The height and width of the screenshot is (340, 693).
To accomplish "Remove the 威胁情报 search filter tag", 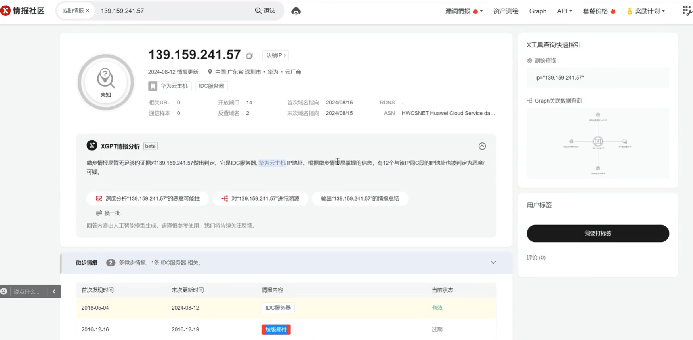I will pos(88,11).
